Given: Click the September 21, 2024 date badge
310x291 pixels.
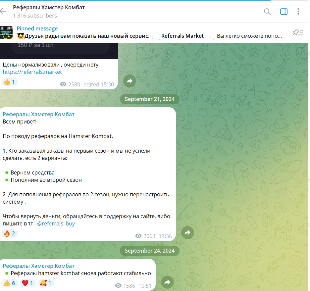Looking at the screenshot, I should tap(150, 99).
